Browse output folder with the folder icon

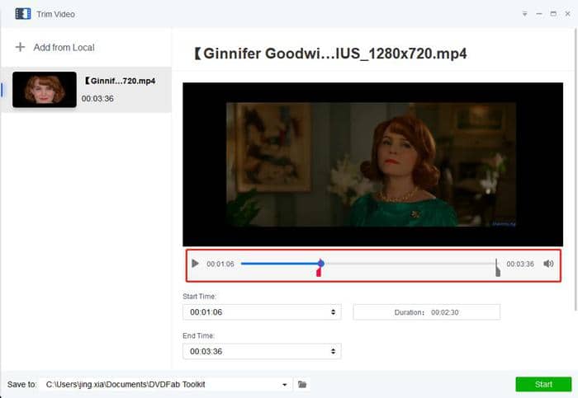302,384
